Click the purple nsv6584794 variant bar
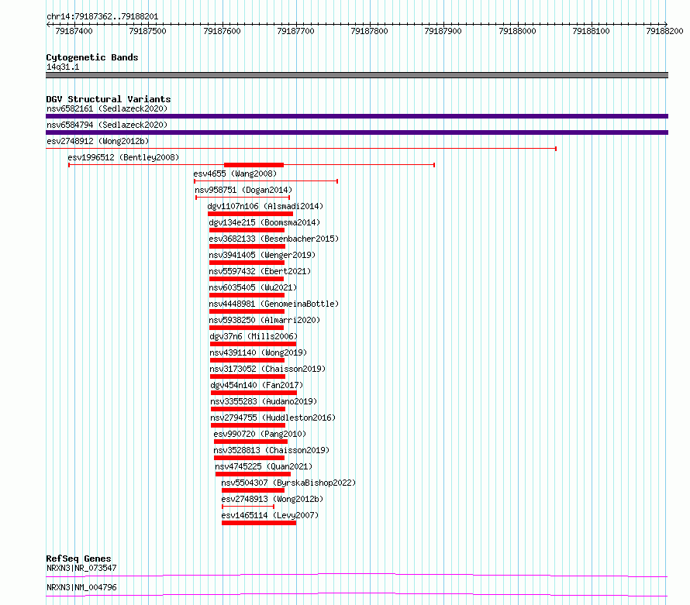Viewport: 690px width, 605px height. tap(357, 132)
